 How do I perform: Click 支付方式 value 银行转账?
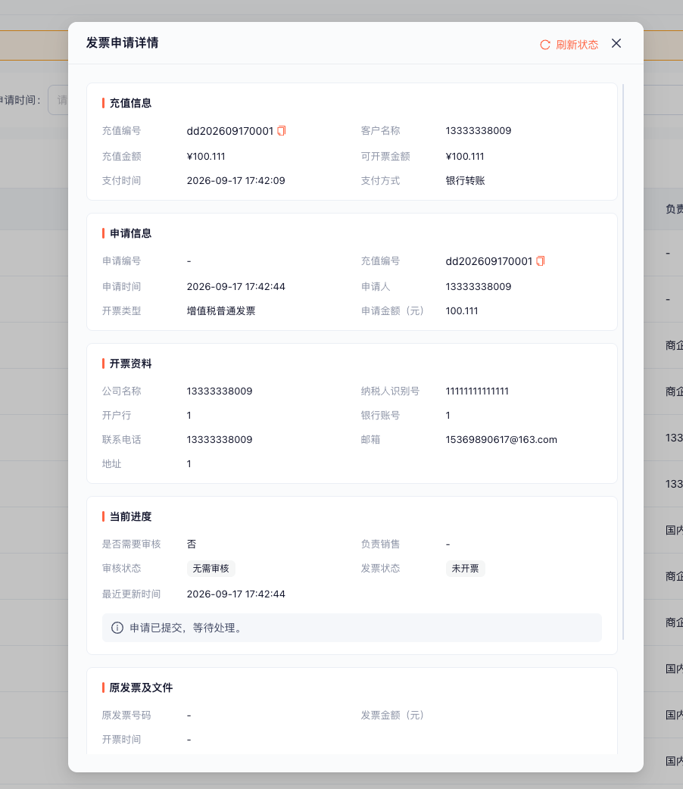click(465, 181)
